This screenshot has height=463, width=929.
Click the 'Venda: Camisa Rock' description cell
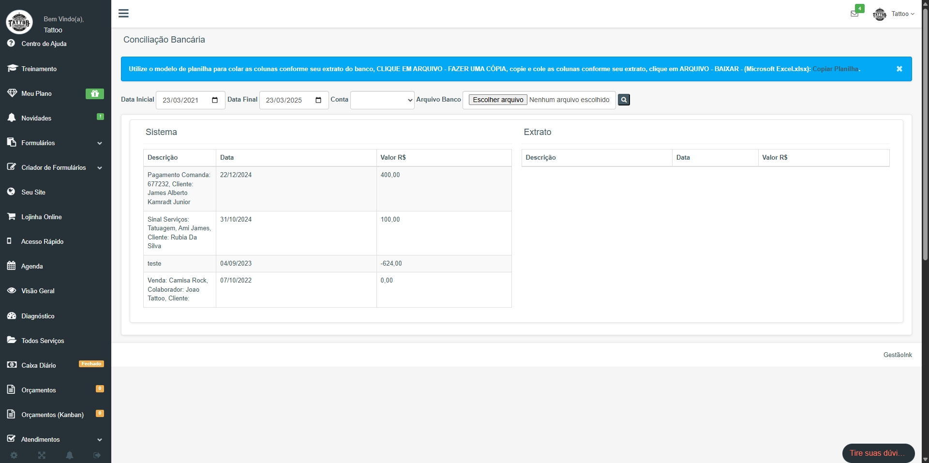tap(180, 289)
